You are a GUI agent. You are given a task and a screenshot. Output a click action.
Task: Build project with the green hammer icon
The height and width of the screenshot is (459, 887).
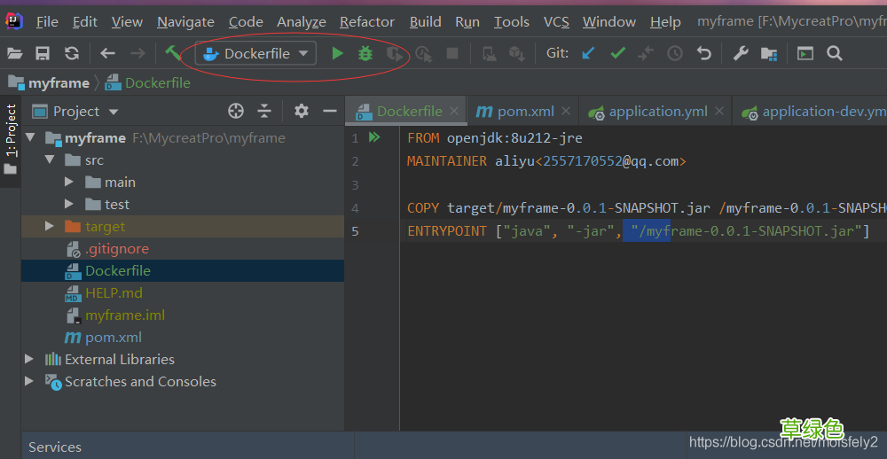(x=173, y=53)
